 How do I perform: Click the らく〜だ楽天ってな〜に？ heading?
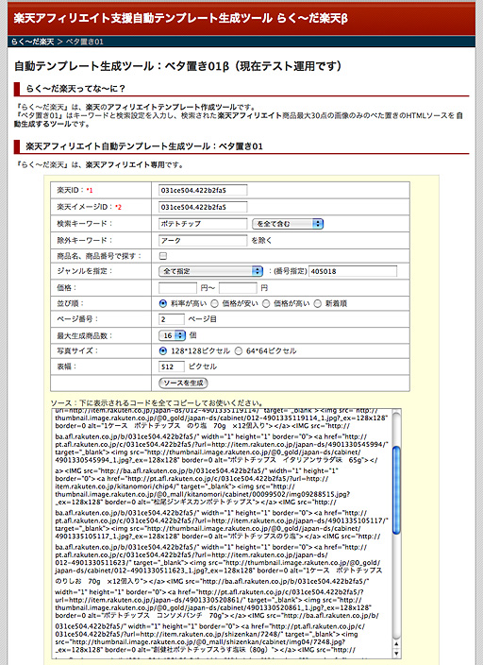[75, 89]
